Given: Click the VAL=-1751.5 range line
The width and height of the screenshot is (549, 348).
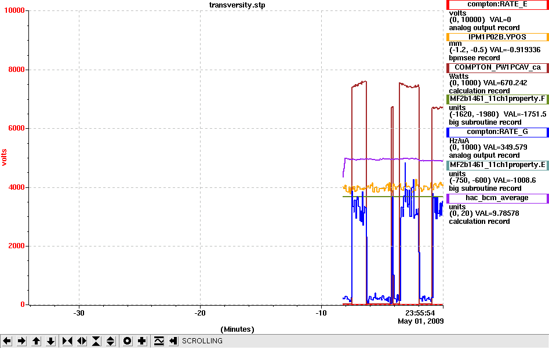Looking at the screenshot, I should [x=497, y=114].
